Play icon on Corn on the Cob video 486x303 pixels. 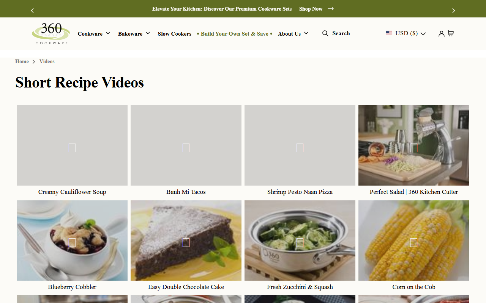(x=414, y=242)
